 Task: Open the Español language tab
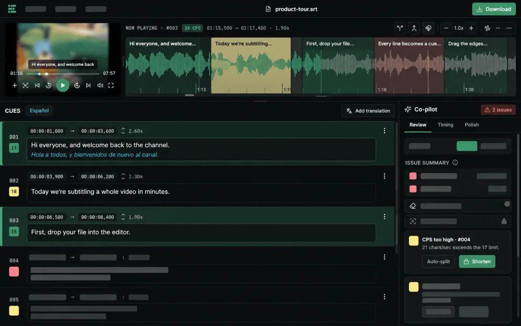pos(39,111)
